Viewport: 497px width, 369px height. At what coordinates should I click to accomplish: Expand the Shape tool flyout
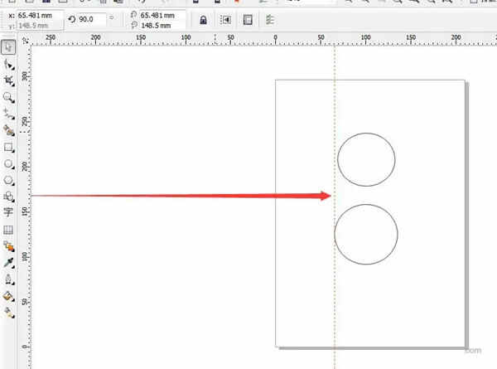click(x=8, y=64)
